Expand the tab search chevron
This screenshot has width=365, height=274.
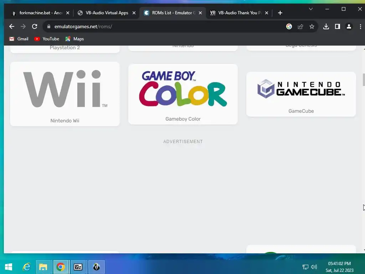point(310,9)
